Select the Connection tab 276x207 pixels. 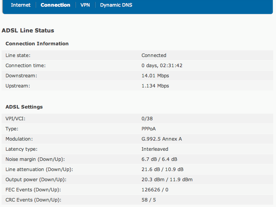(x=56, y=5)
